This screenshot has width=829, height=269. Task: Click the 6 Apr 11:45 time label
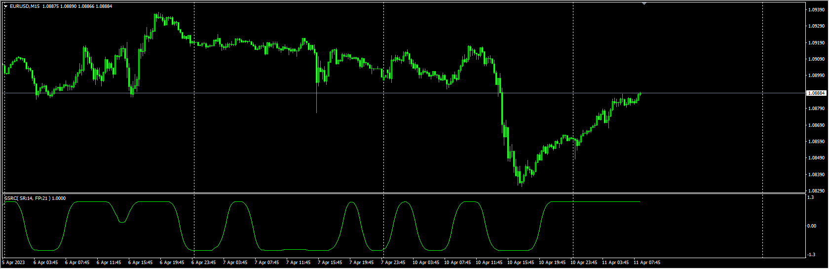pyautogui.click(x=109, y=263)
